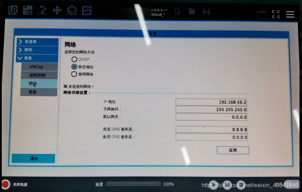This screenshot has height=192, width=302.
Task: Click the 默认网关 input field
Action: 212,117
